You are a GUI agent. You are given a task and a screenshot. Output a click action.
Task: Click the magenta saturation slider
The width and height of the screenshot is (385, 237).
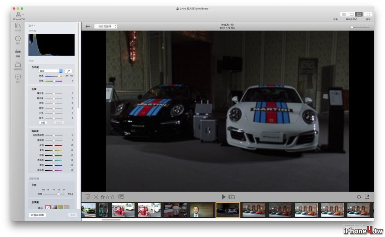54,170
